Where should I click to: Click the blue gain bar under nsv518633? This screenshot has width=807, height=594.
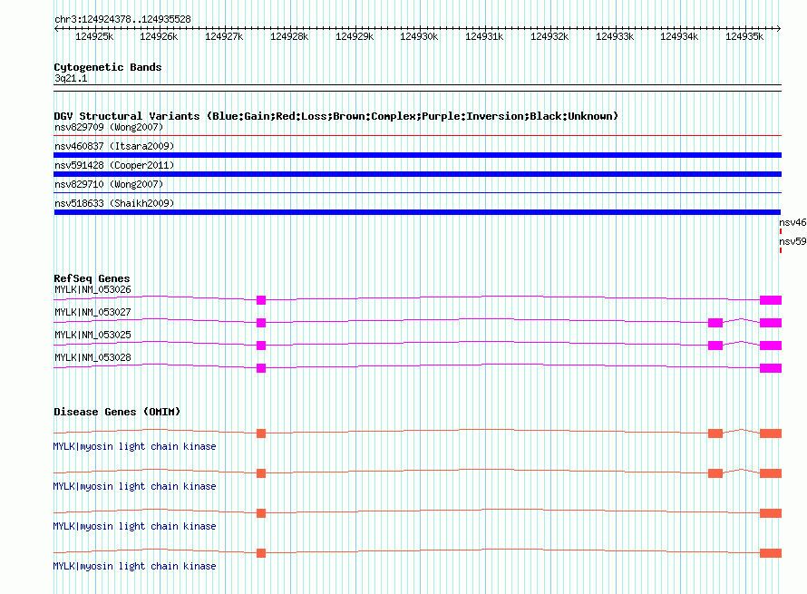(x=417, y=212)
